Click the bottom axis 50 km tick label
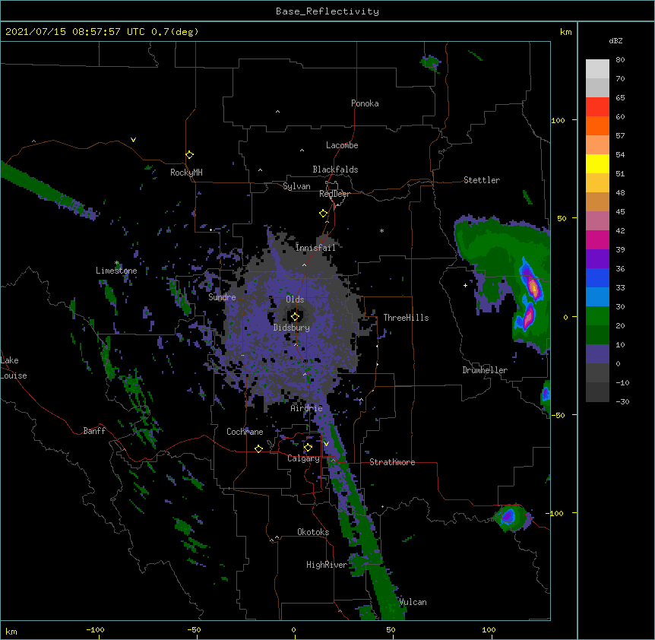655x640 pixels. (x=391, y=629)
